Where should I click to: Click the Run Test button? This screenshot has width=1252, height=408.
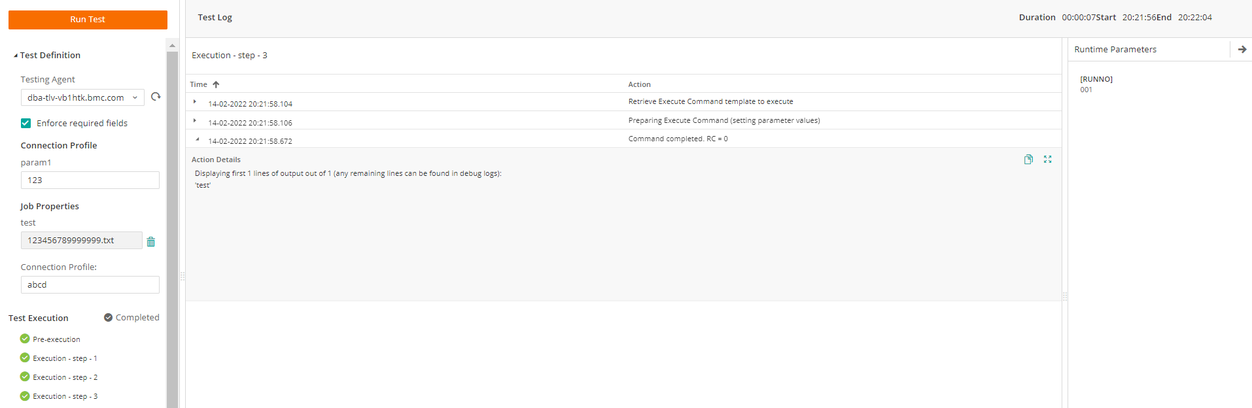click(88, 20)
